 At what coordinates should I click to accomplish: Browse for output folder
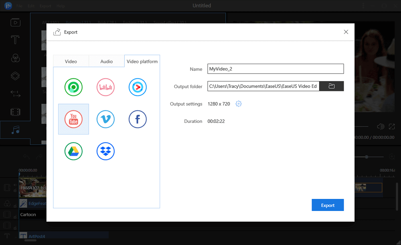pyautogui.click(x=331, y=86)
